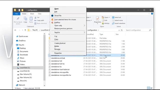Click This PC in the address bar

click(35, 30)
